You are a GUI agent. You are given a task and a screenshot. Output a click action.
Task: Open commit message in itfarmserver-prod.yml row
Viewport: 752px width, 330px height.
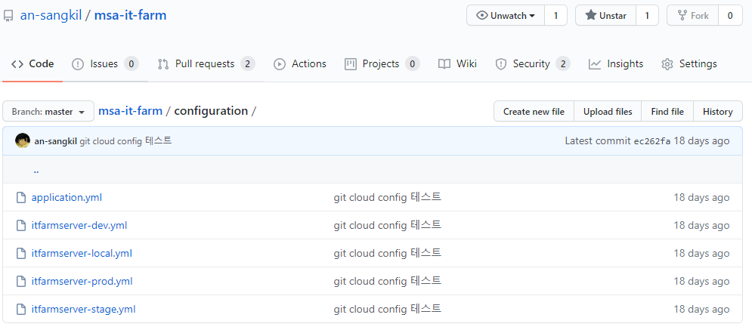pos(388,281)
